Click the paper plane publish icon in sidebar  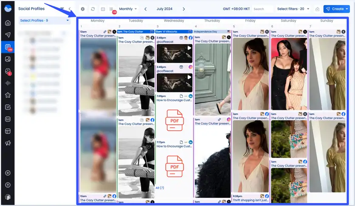[7, 35]
